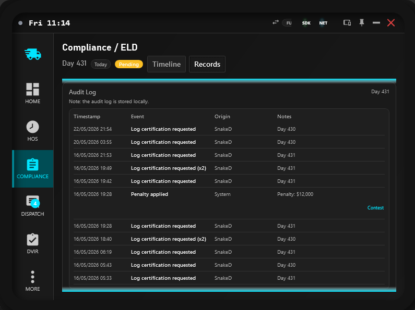This screenshot has width=415, height=310.
Task: Click the Compliance / ELD page title
Action: click(100, 47)
